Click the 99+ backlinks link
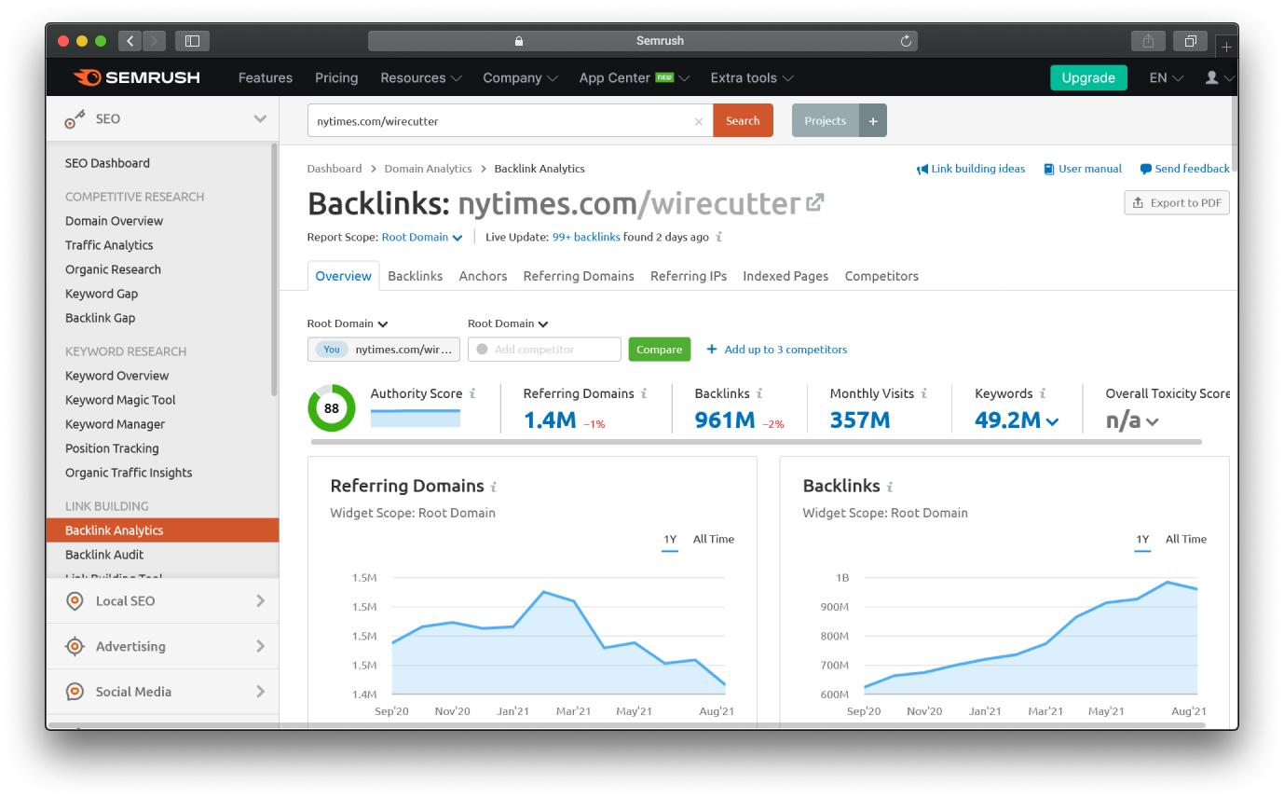Screen dimensions: 1284x798 [586, 237]
